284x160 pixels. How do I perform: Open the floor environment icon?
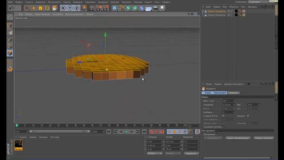point(149,8)
